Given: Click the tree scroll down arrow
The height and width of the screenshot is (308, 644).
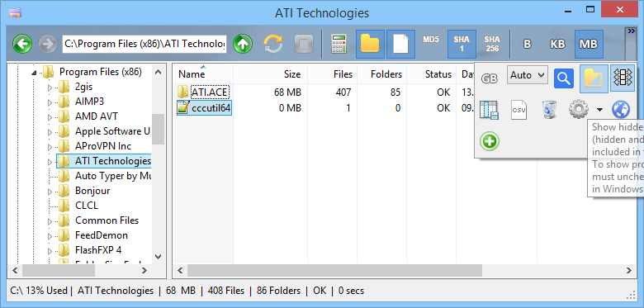Looking at the screenshot, I should tap(158, 256).
